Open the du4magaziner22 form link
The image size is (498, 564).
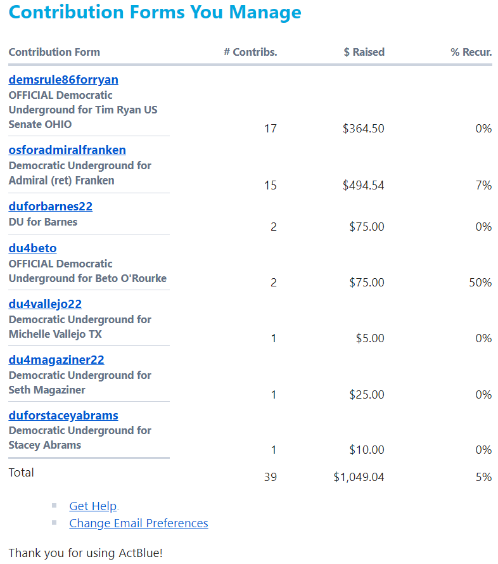(x=56, y=360)
